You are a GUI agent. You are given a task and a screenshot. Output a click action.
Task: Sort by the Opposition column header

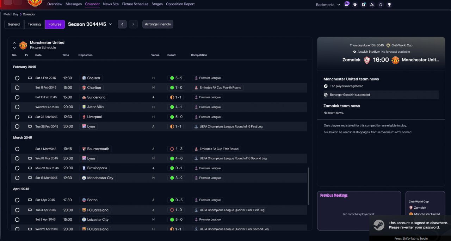86,55
